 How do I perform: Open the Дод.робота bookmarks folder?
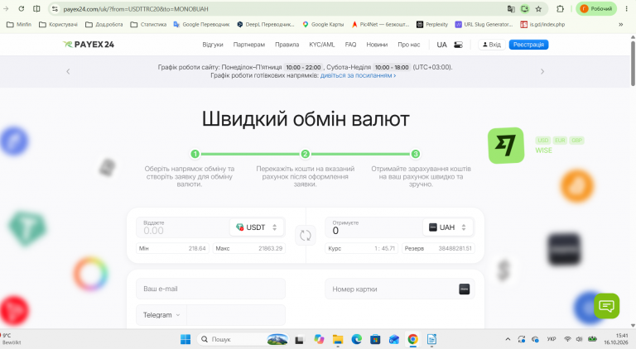tap(104, 24)
